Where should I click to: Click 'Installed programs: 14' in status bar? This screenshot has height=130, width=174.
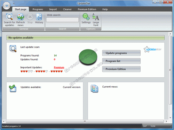point(11,126)
